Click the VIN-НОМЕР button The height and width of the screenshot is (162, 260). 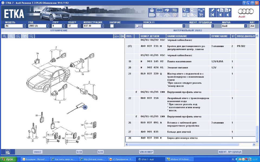[x=146, y=152]
